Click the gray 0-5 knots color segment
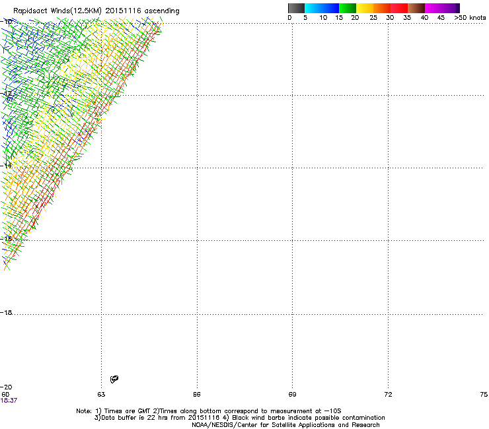 296,8
